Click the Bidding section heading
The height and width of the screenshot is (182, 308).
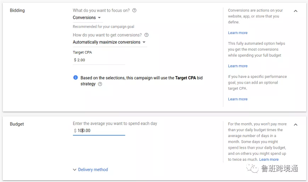pos(17,10)
